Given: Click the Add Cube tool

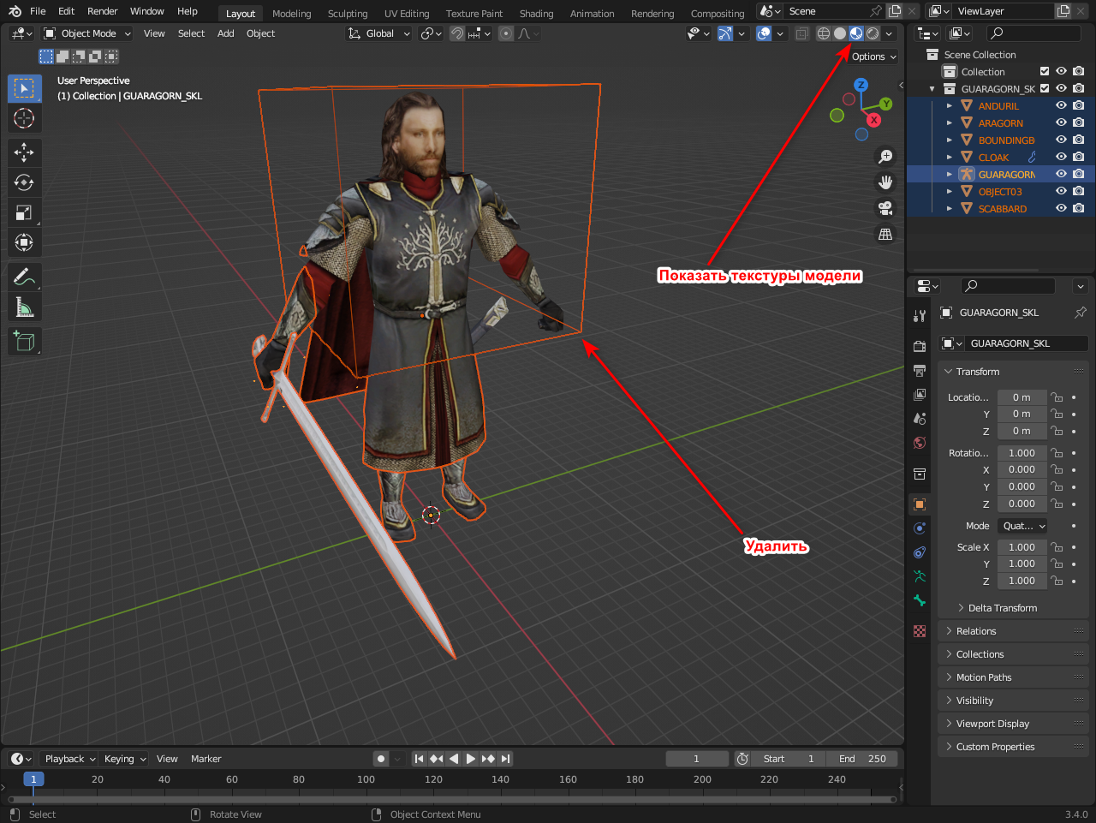Looking at the screenshot, I should tap(24, 342).
